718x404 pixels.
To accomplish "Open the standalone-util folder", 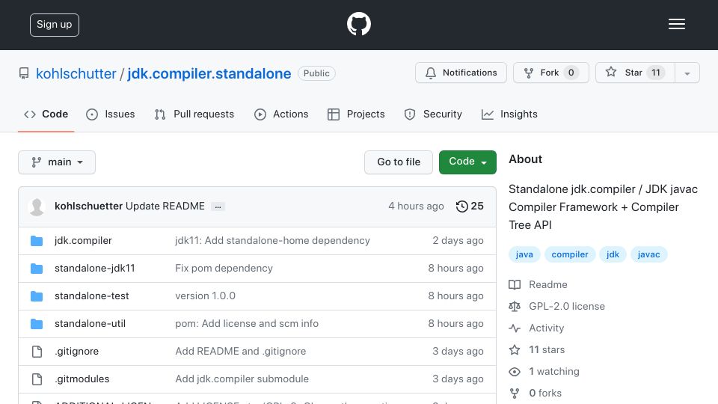I will pos(90,323).
